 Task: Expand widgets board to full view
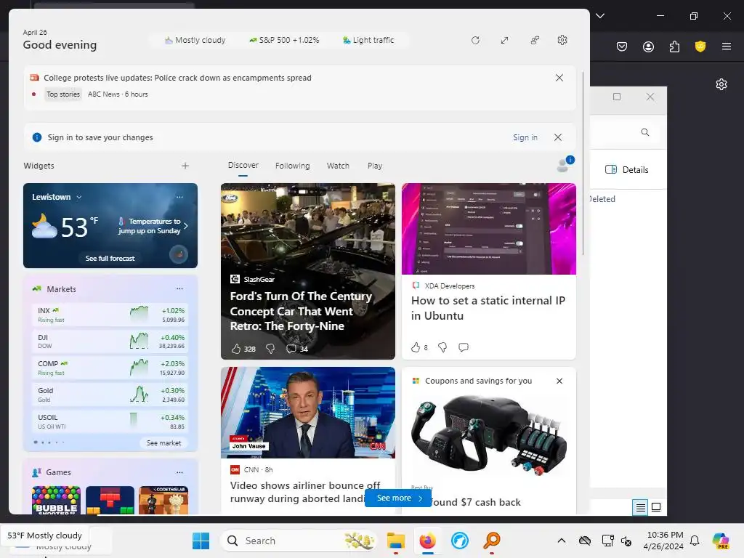(x=504, y=41)
